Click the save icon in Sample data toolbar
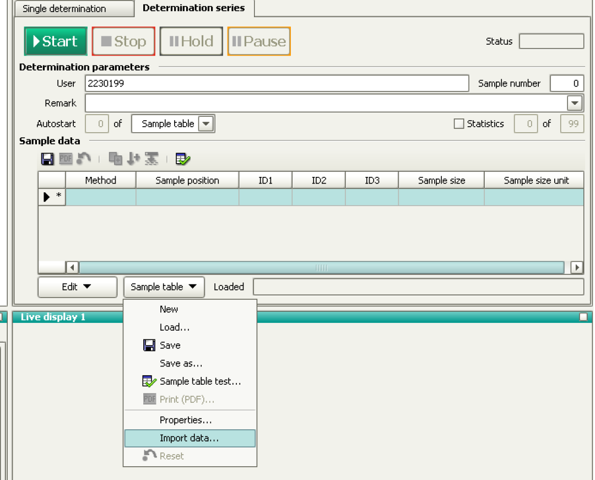This screenshot has height=480, width=595. [47, 159]
